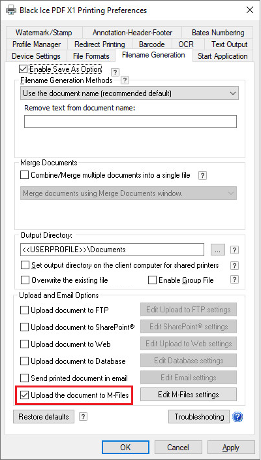The width and height of the screenshot is (261, 460).
Task: Click the Remove text from document name field
Action: [130, 122]
